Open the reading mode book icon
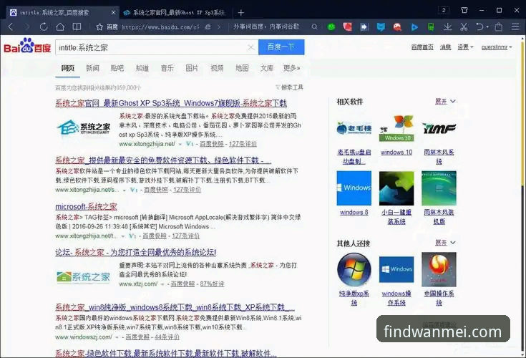 click(x=77, y=26)
